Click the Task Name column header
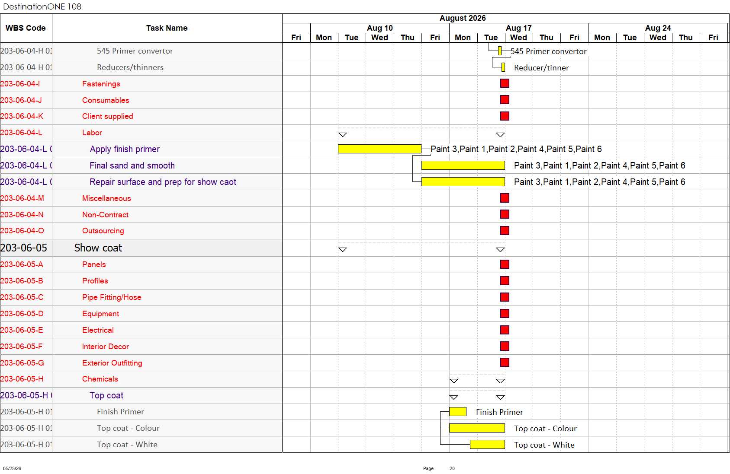Viewport: 730px width, 474px height. [x=167, y=28]
